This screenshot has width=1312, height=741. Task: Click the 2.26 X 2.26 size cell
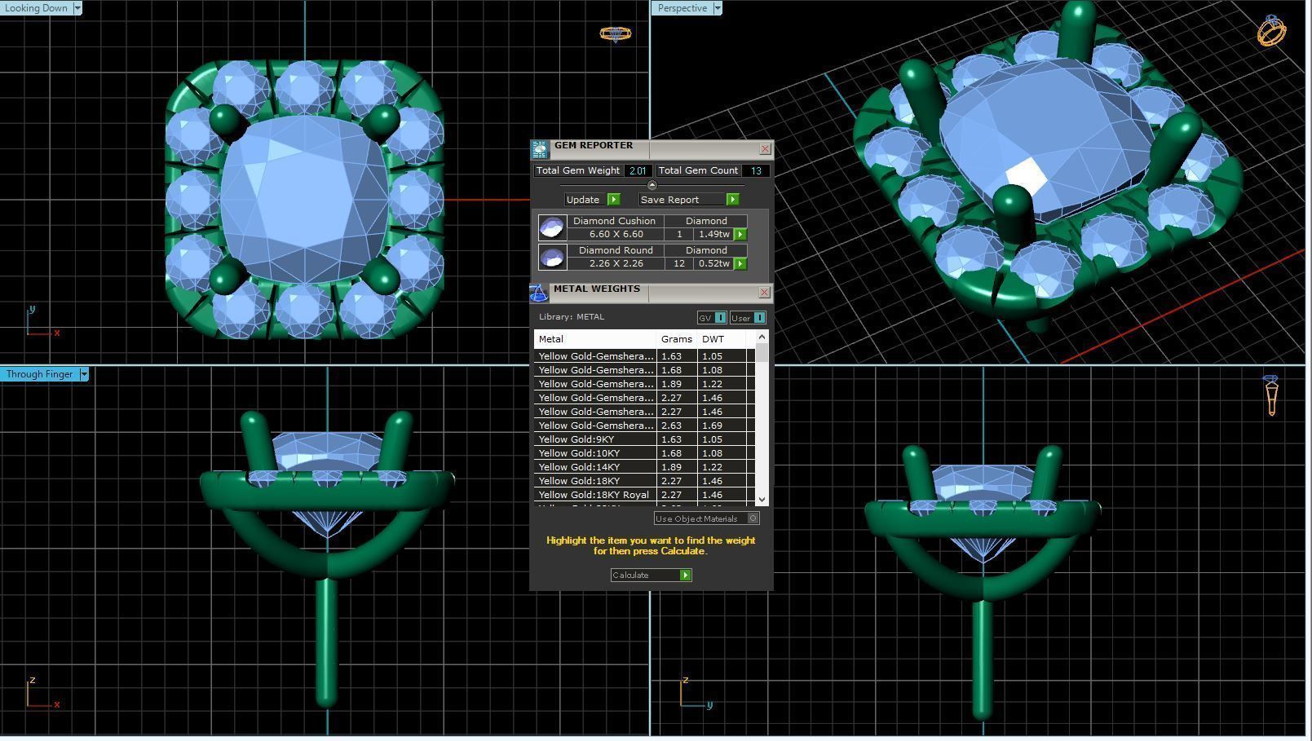click(x=616, y=263)
